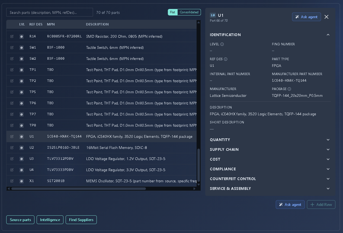Viewport: 343px width, 233px height.
Task: Open the Intelligence tab
Action: tap(50, 220)
